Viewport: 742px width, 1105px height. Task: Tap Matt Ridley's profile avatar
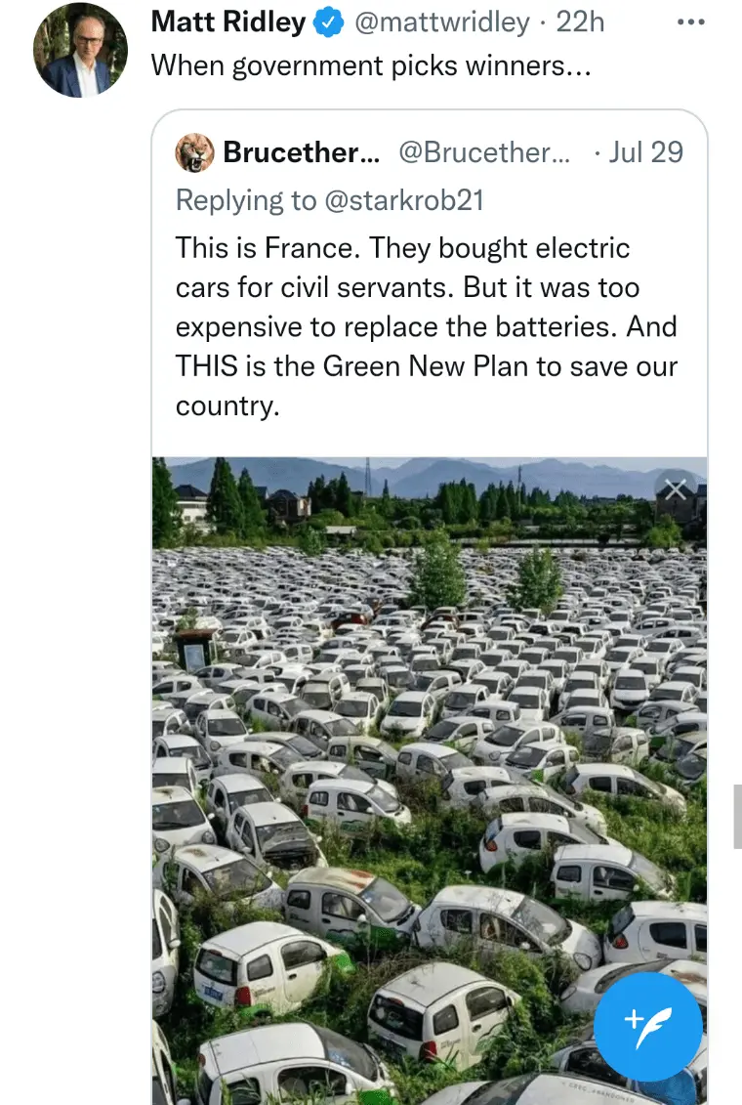80,50
